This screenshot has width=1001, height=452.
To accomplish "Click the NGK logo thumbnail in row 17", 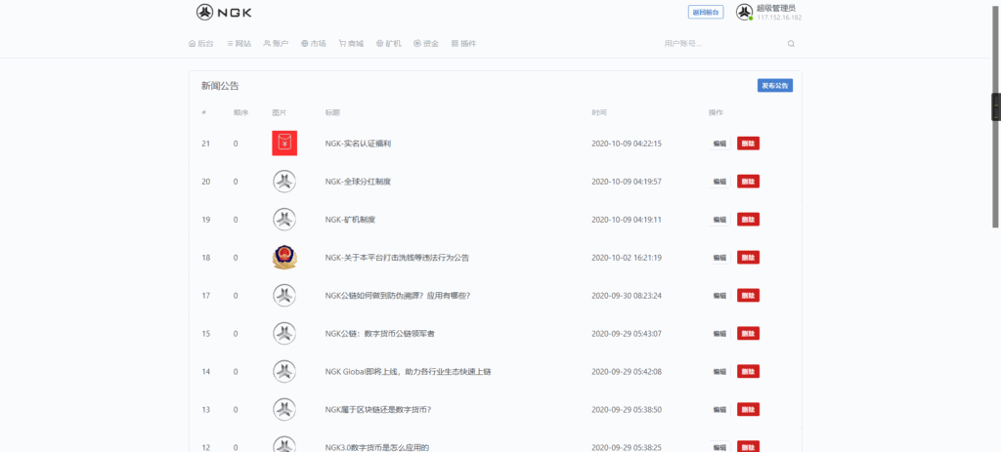I will click(284, 295).
